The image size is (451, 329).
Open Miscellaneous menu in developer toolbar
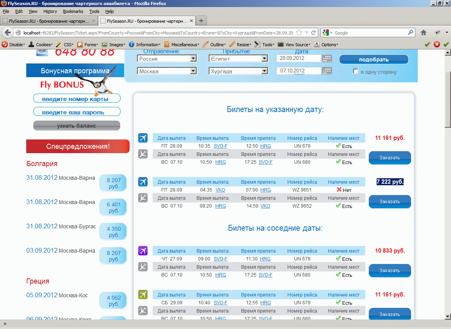click(x=182, y=45)
